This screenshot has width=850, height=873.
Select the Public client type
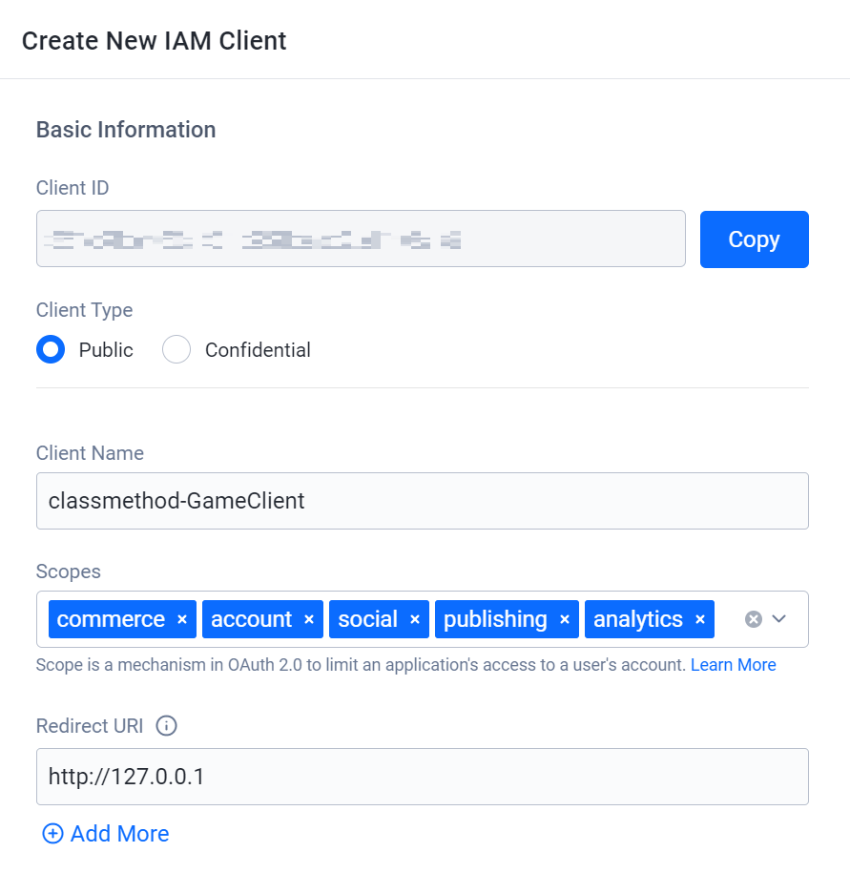pyautogui.click(x=51, y=350)
